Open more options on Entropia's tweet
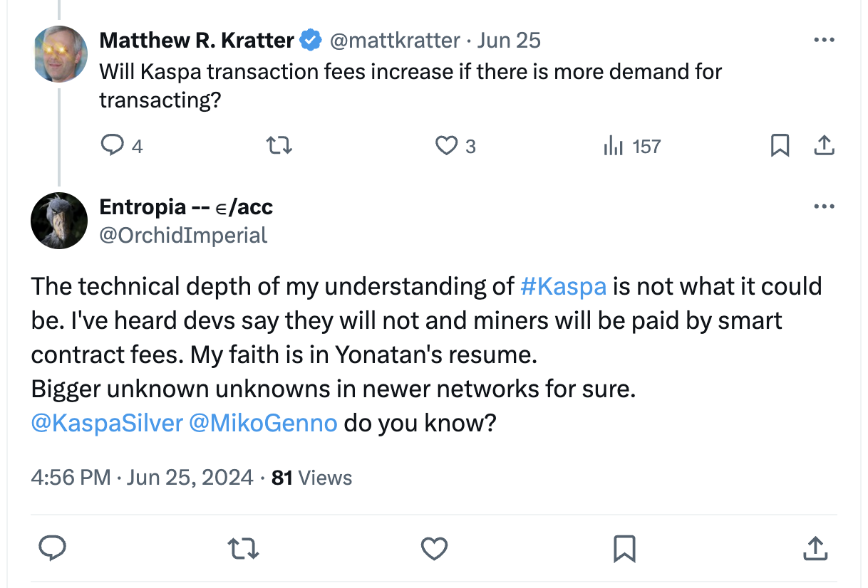The width and height of the screenshot is (868, 588). pyautogui.click(x=823, y=206)
